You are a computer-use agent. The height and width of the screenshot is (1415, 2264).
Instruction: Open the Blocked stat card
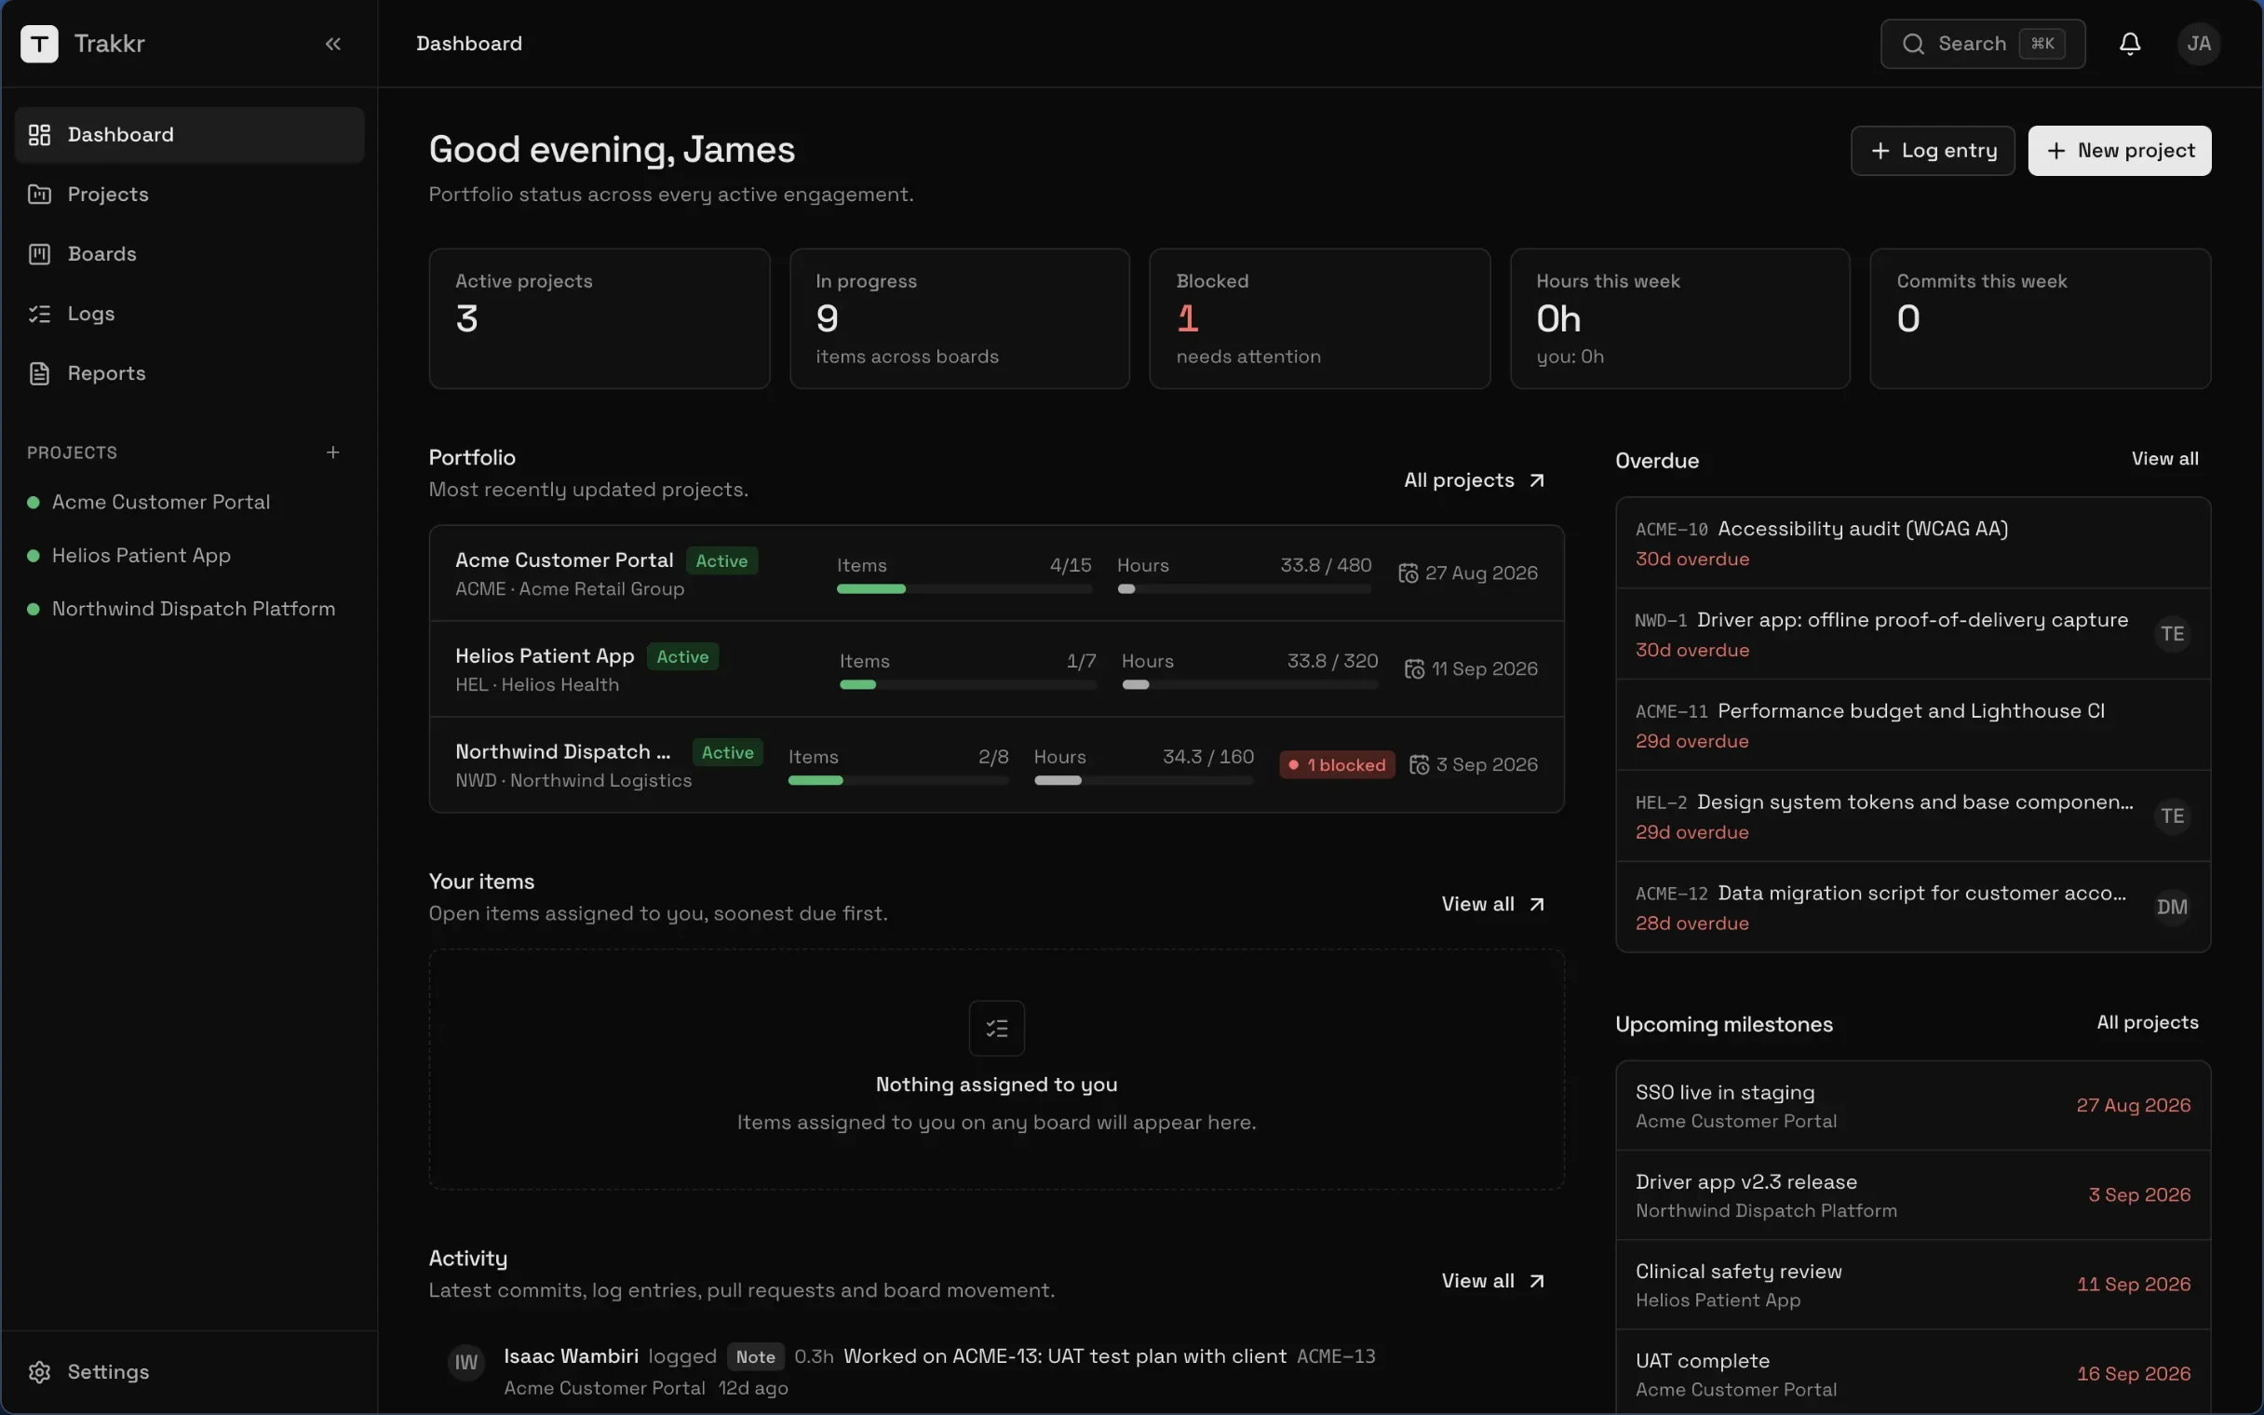pos(1319,318)
